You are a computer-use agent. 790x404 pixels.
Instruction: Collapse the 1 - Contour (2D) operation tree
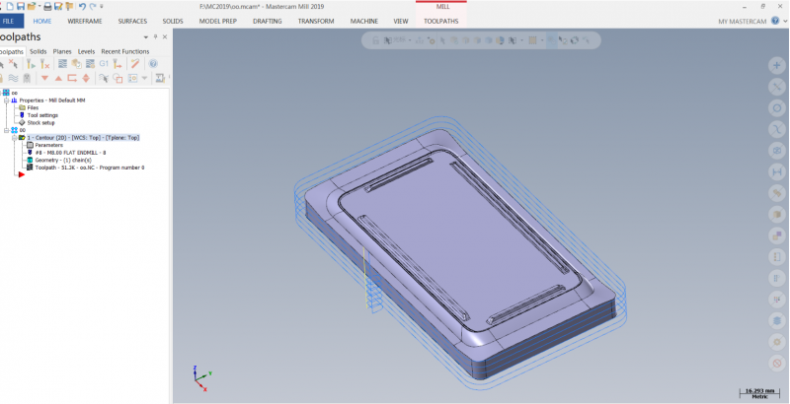pyautogui.click(x=14, y=138)
